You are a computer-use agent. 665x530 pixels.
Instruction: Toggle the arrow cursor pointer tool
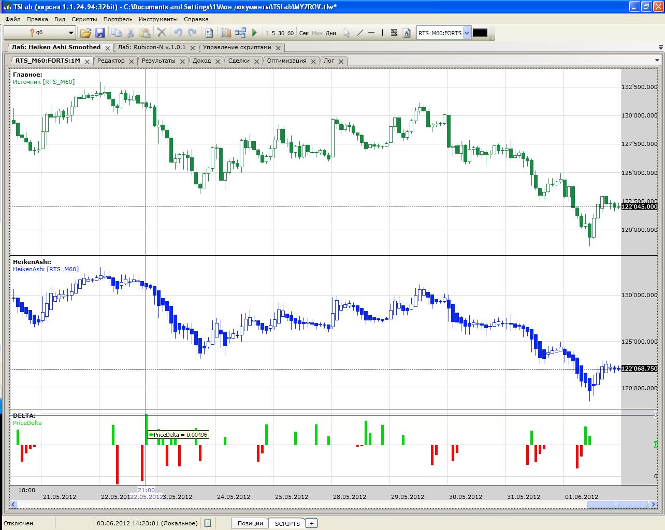click(x=346, y=33)
